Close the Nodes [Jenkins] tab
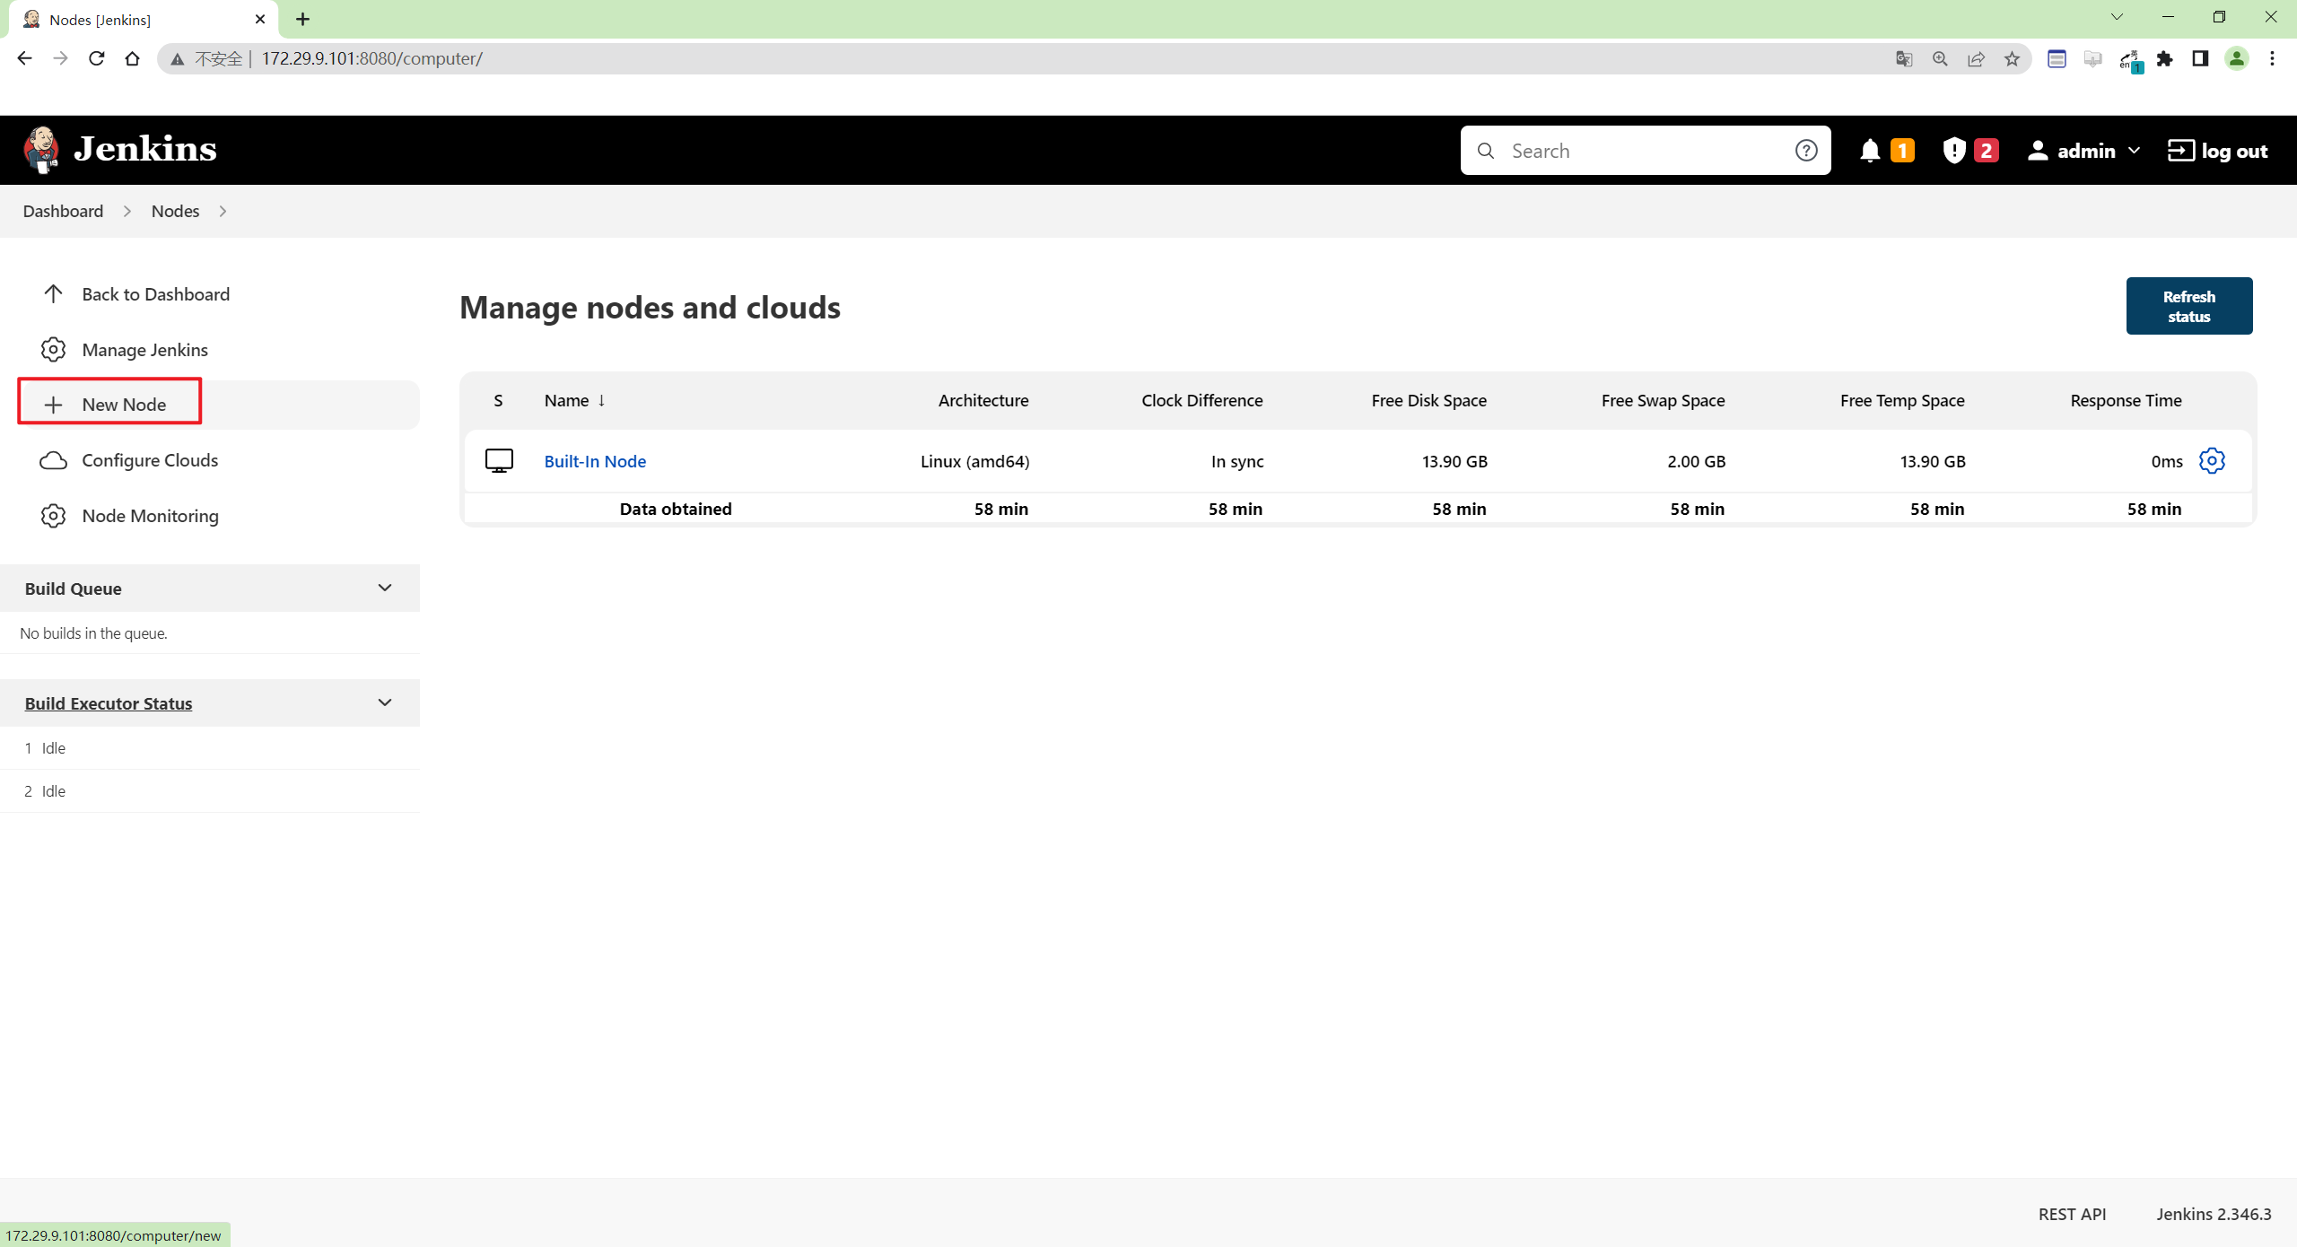 [x=260, y=19]
